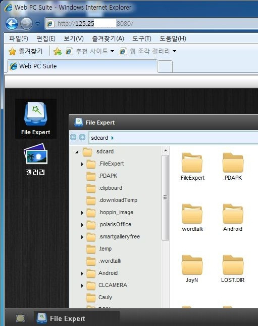Screen dimensions: 258x326
Task: Select .wordtalk in the tree
Action: (x=110, y=261)
